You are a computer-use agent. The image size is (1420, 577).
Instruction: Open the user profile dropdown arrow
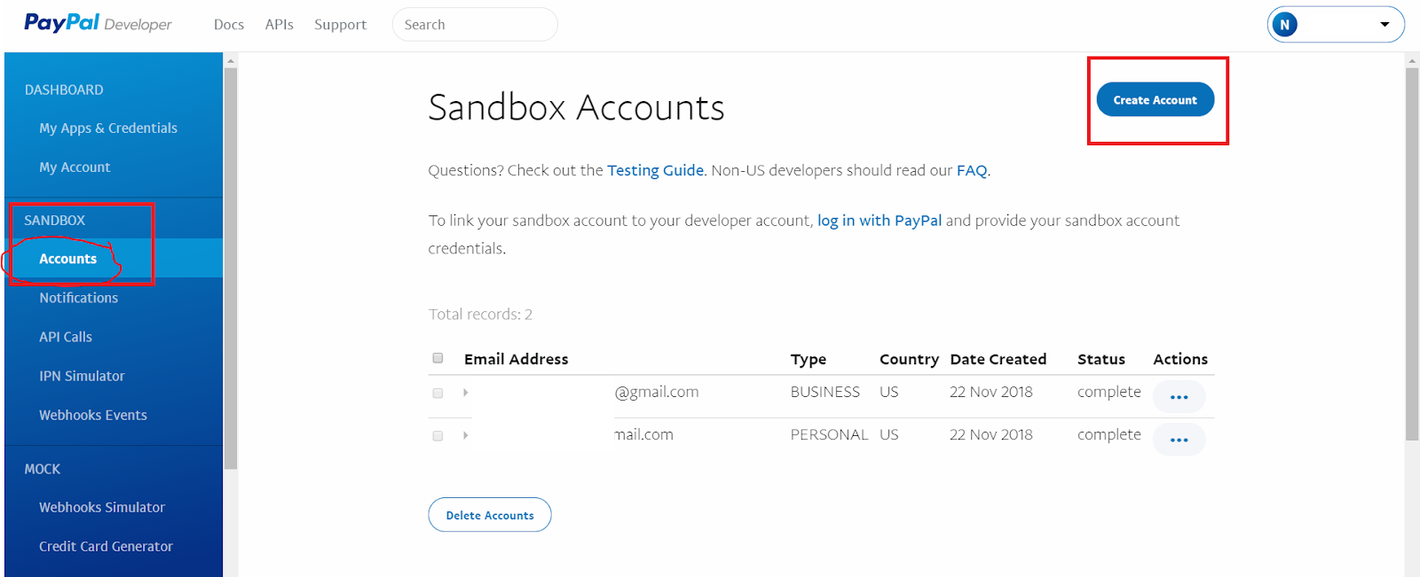(x=1384, y=25)
